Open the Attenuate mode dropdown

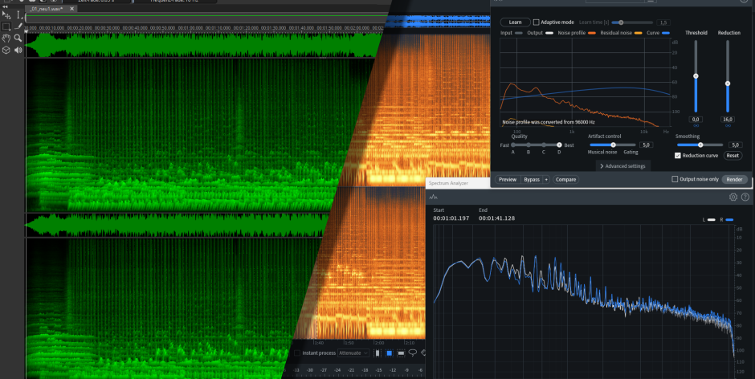click(353, 353)
